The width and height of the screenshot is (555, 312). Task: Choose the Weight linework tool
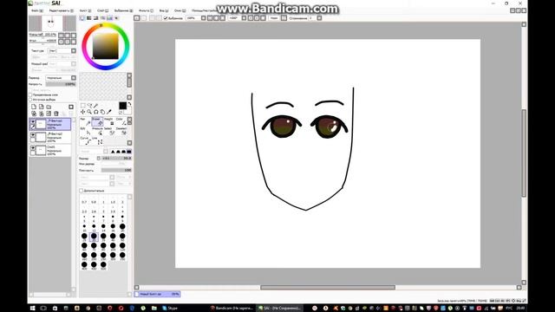click(109, 121)
